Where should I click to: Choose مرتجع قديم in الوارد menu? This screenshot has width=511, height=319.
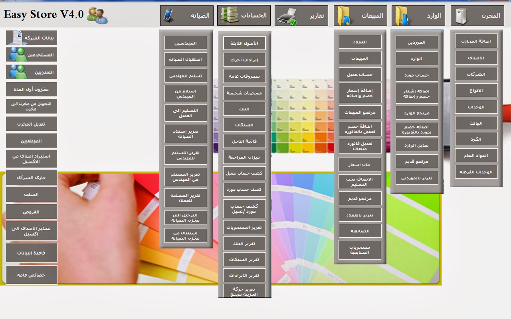tap(417, 161)
